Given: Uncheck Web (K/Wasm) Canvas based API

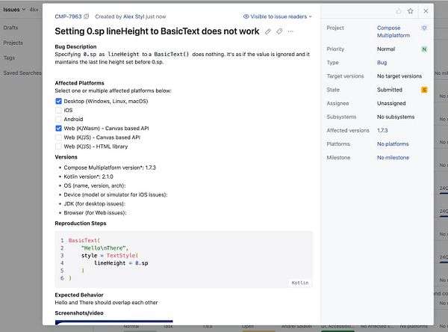Looking at the screenshot, I should point(58,128).
